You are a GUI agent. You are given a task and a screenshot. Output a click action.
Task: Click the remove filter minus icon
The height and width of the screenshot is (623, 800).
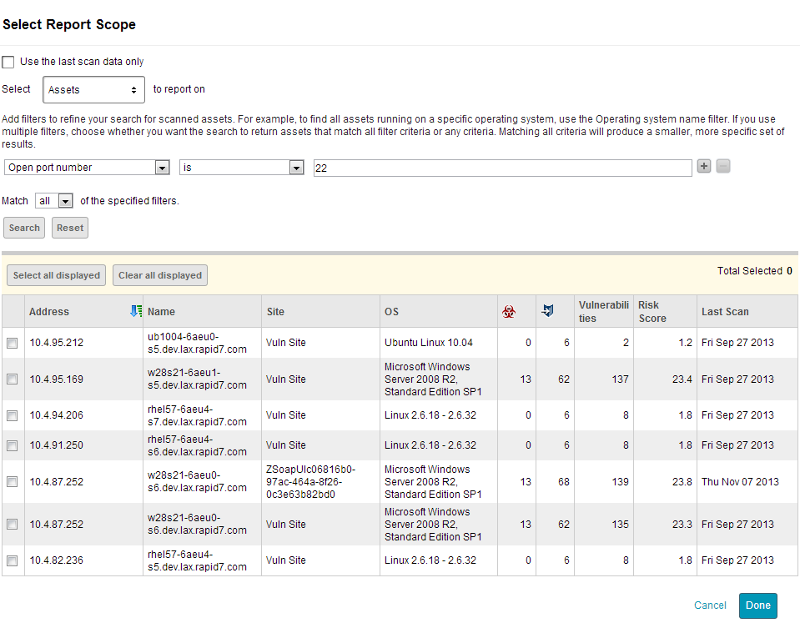tap(723, 167)
